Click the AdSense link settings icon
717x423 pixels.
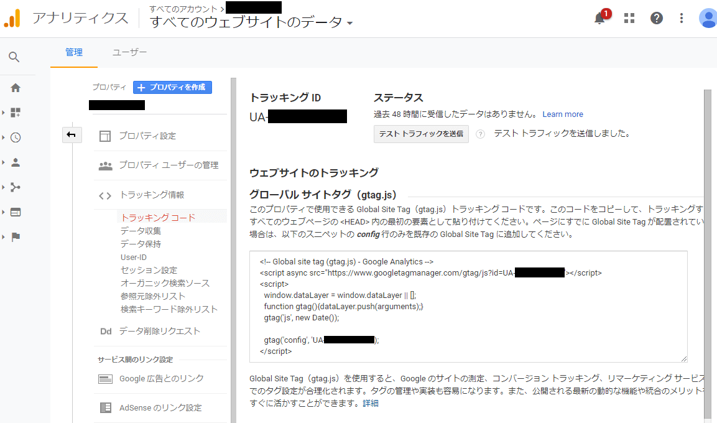pyautogui.click(x=106, y=407)
